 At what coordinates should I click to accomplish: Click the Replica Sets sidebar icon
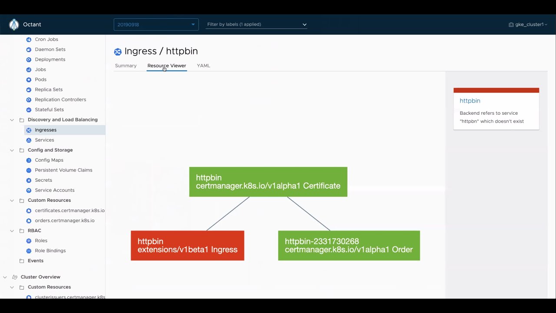[29, 90]
